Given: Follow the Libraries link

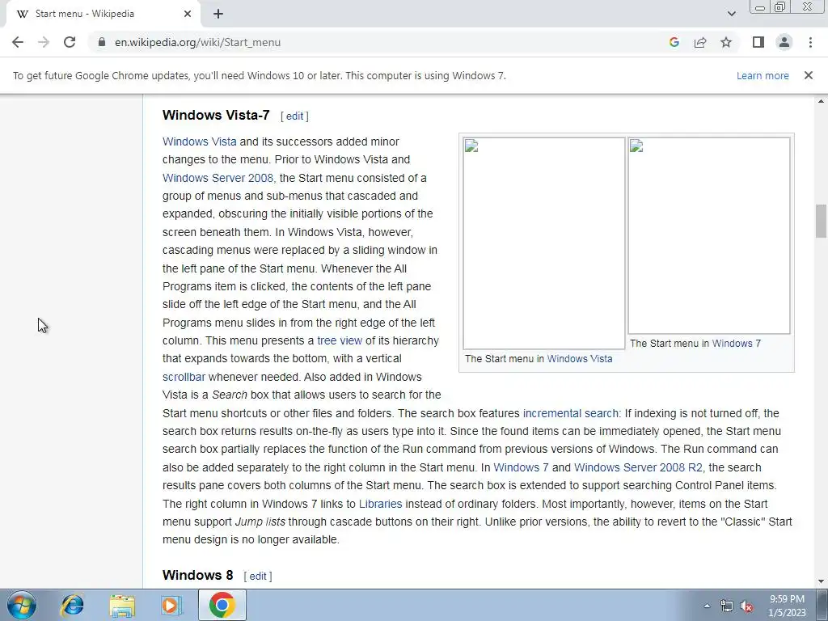Looking at the screenshot, I should [x=380, y=504].
